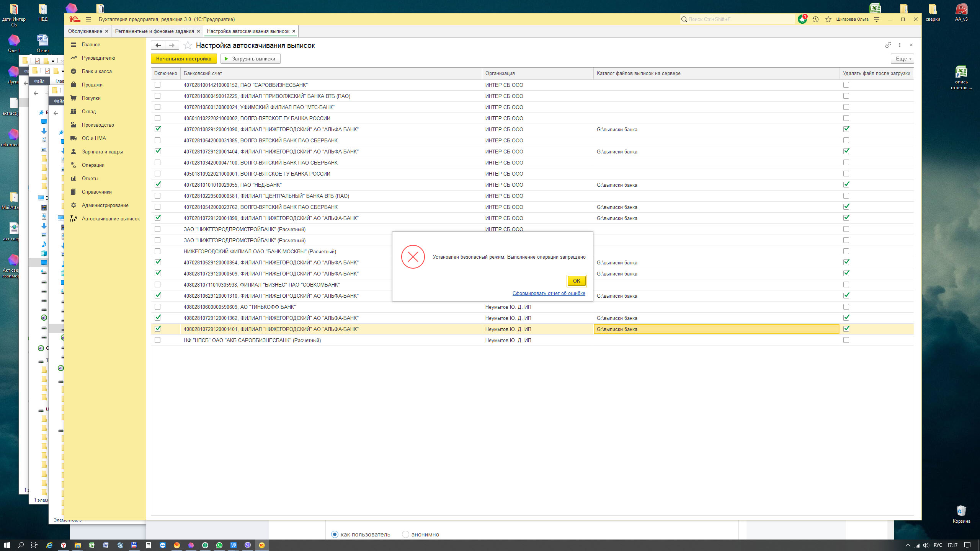Click the 'Автоскачивание выписок' section icon

tap(73, 218)
